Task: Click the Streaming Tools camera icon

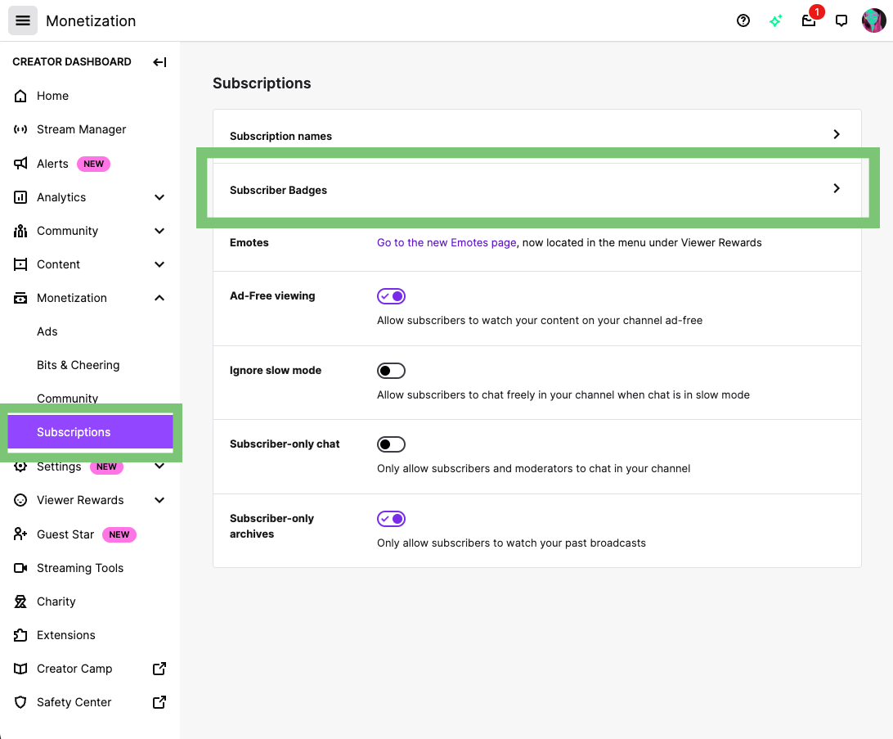Action: pos(20,568)
